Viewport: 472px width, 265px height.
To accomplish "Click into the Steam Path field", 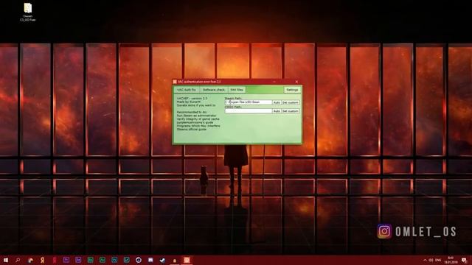I will coord(249,102).
